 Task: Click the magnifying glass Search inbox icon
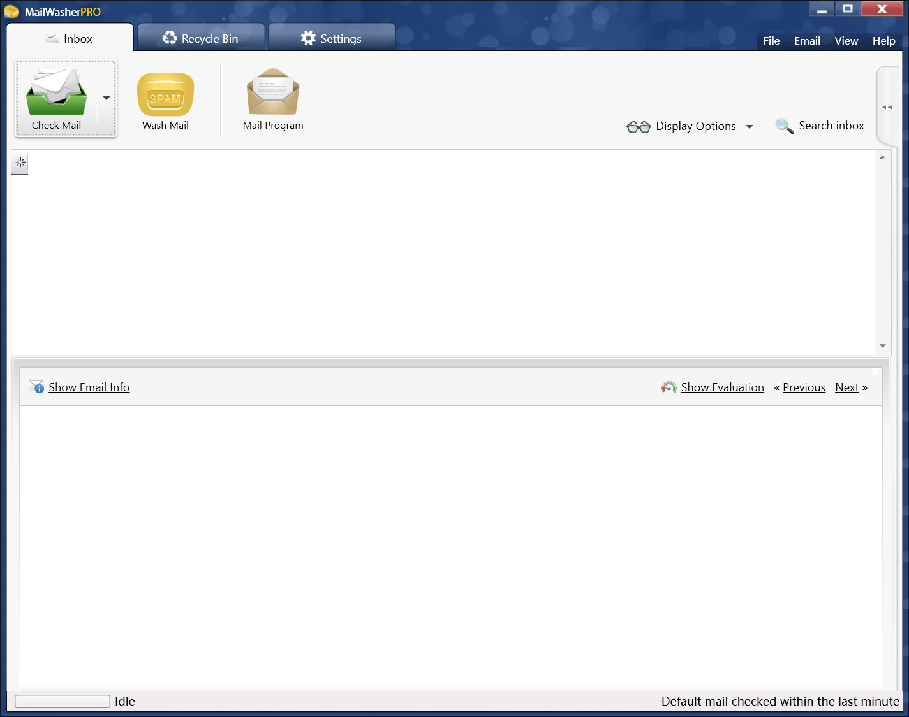[784, 126]
